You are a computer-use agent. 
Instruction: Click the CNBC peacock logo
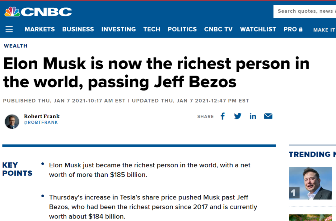(12, 12)
